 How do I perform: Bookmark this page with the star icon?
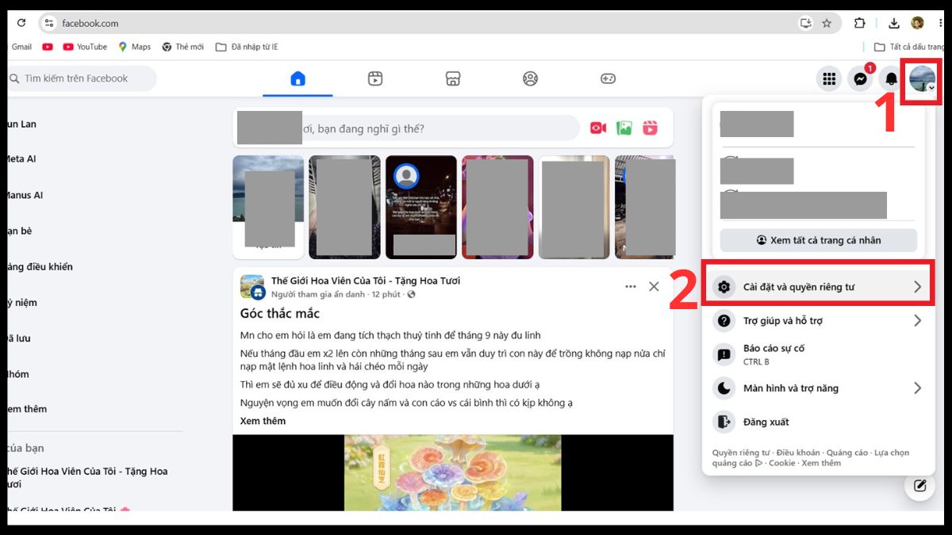click(x=827, y=23)
